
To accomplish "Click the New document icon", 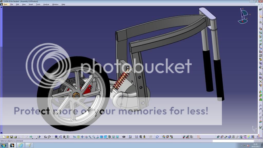I will [4, 137].
